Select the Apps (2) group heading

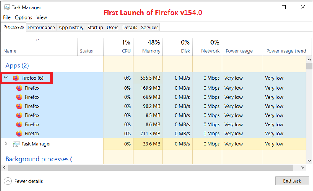click(17, 65)
